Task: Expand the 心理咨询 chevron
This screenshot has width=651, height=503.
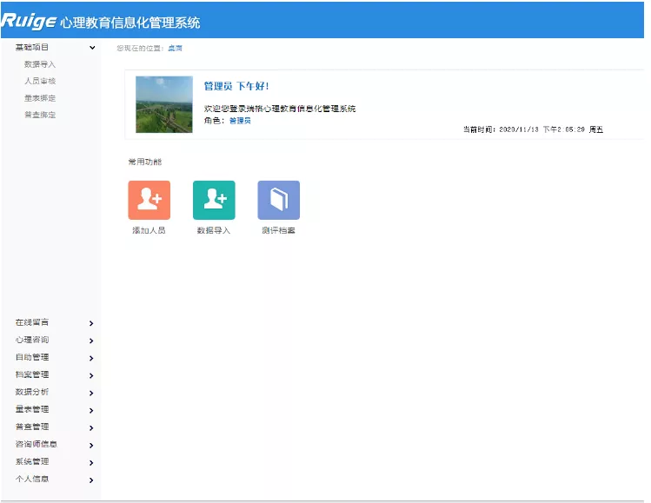Action: [x=91, y=341]
